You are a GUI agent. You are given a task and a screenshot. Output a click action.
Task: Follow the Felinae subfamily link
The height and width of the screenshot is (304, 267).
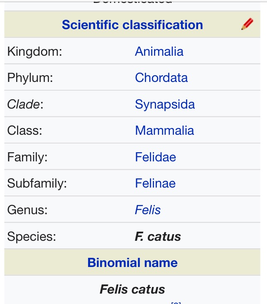click(x=155, y=183)
